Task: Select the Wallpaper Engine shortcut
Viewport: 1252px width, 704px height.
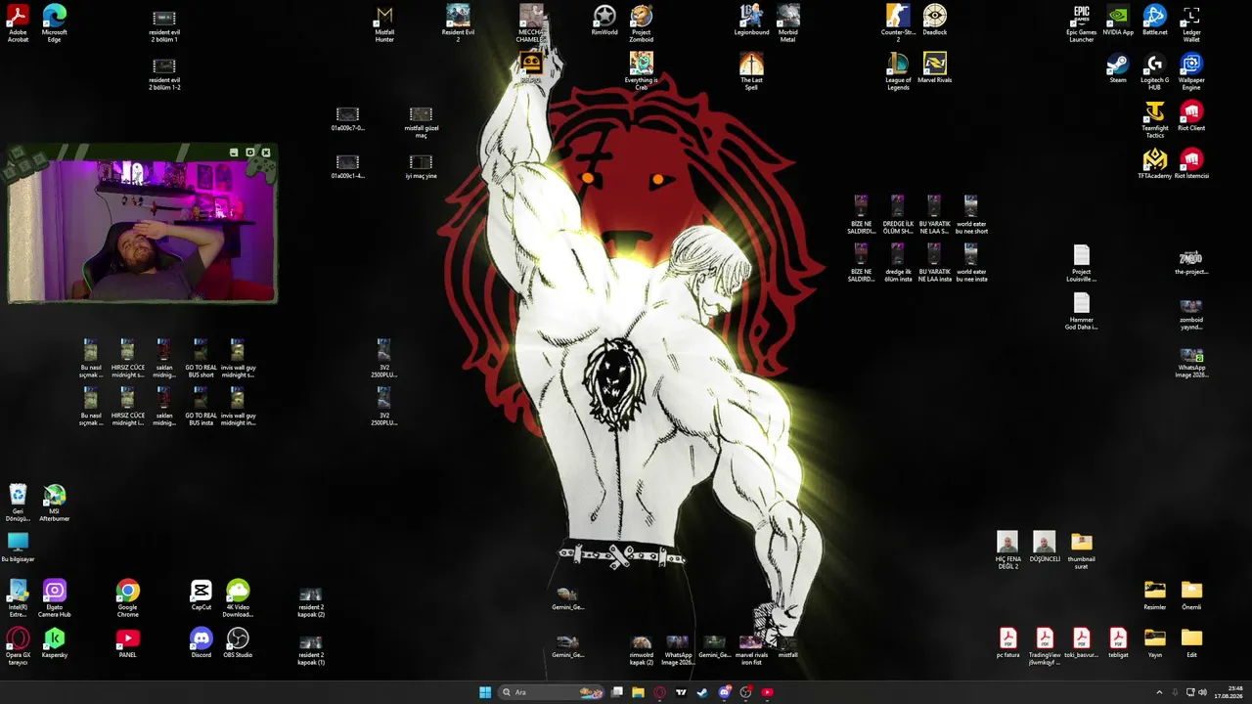Action: point(1191,71)
